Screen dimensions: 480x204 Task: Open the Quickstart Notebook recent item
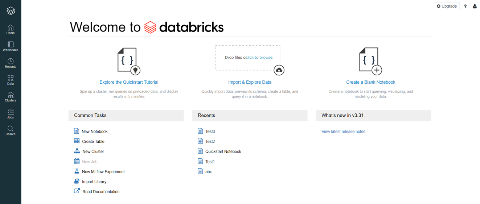tap(223, 151)
